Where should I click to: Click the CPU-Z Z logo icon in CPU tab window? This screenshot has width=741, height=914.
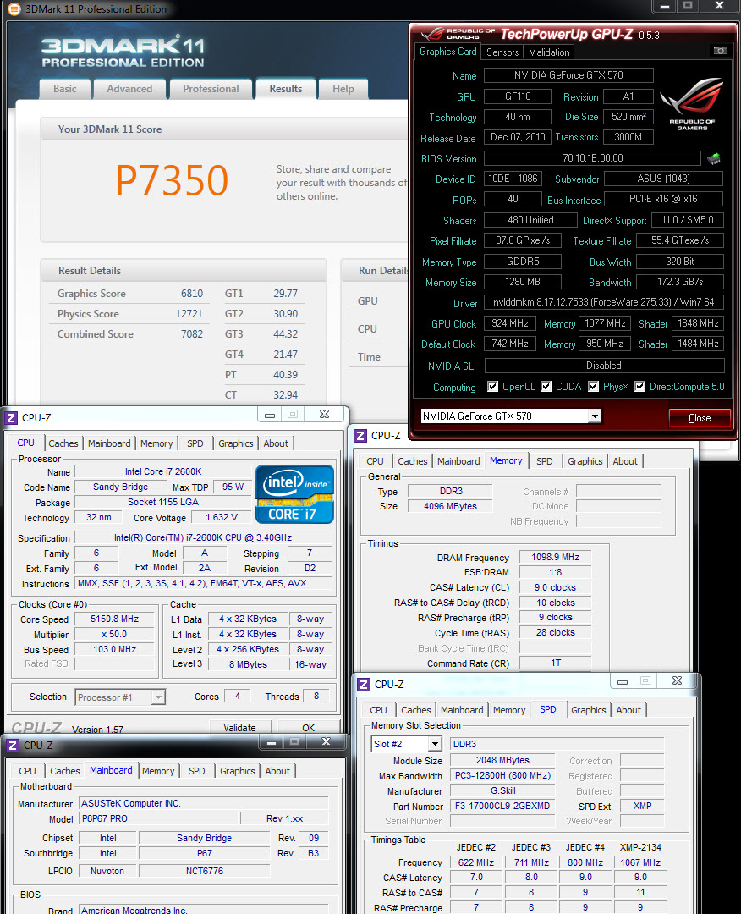[x=11, y=418]
